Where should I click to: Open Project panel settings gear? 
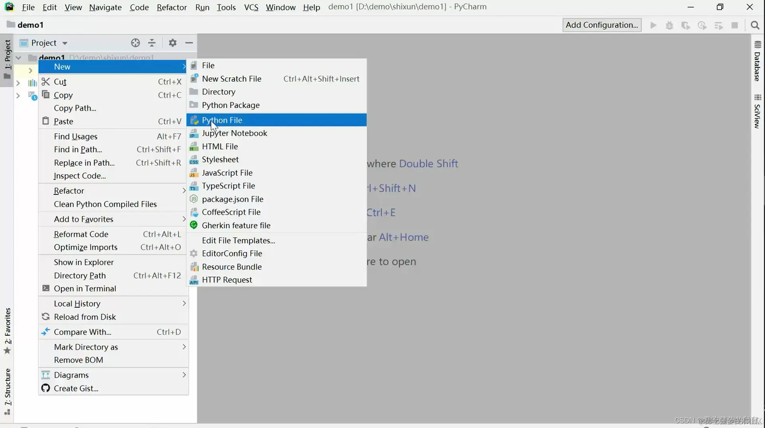click(173, 43)
